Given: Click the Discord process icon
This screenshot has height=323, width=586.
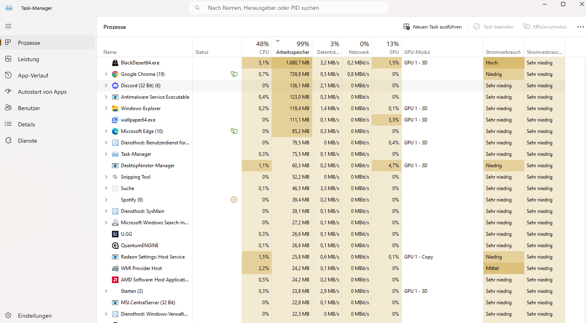Looking at the screenshot, I should click(115, 86).
